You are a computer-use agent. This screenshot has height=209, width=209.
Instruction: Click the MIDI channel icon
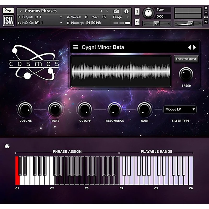point(20,23)
